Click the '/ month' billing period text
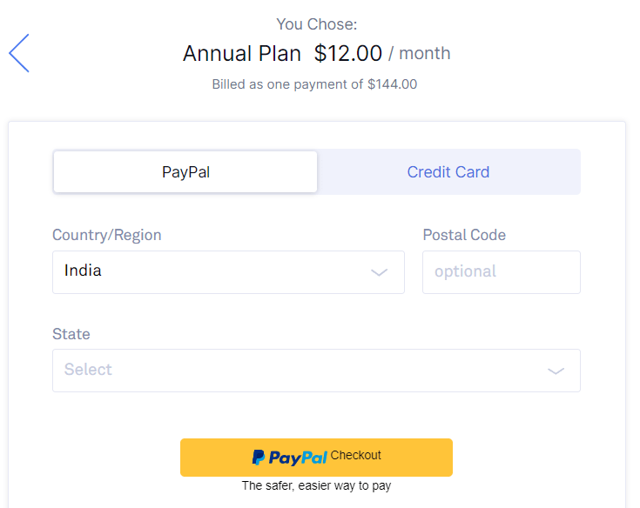Image resolution: width=640 pixels, height=508 pixels. pyautogui.click(x=419, y=53)
